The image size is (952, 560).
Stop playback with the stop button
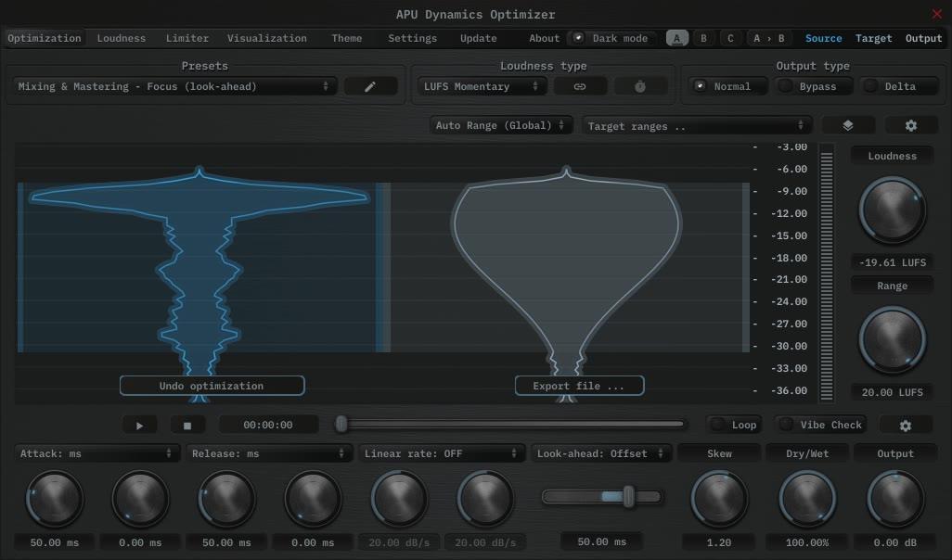[x=187, y=426]
